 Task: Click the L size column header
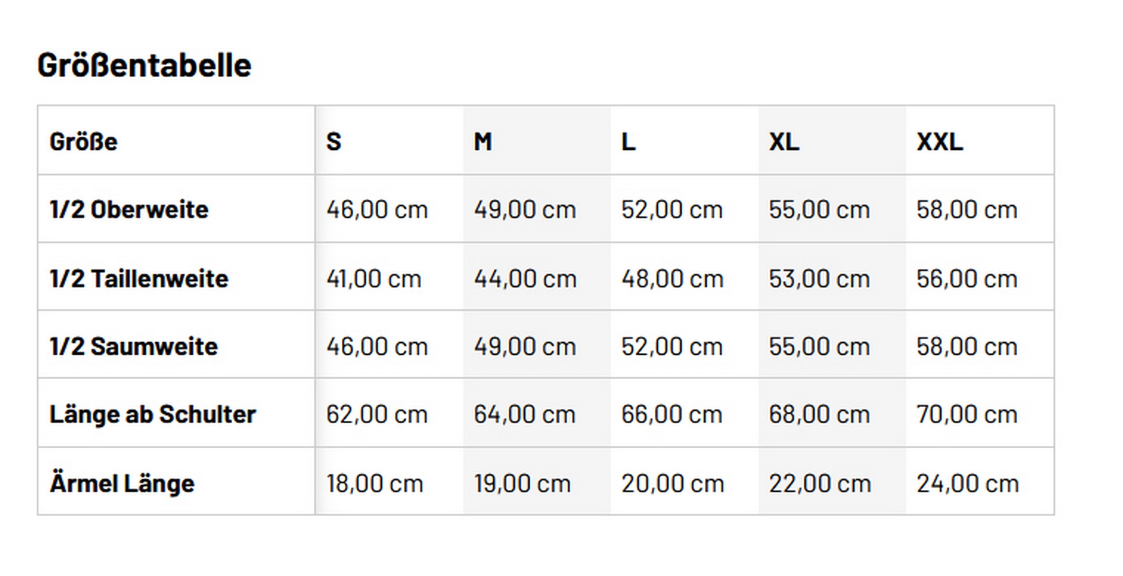pyautogui.click(x=628, y=142)
